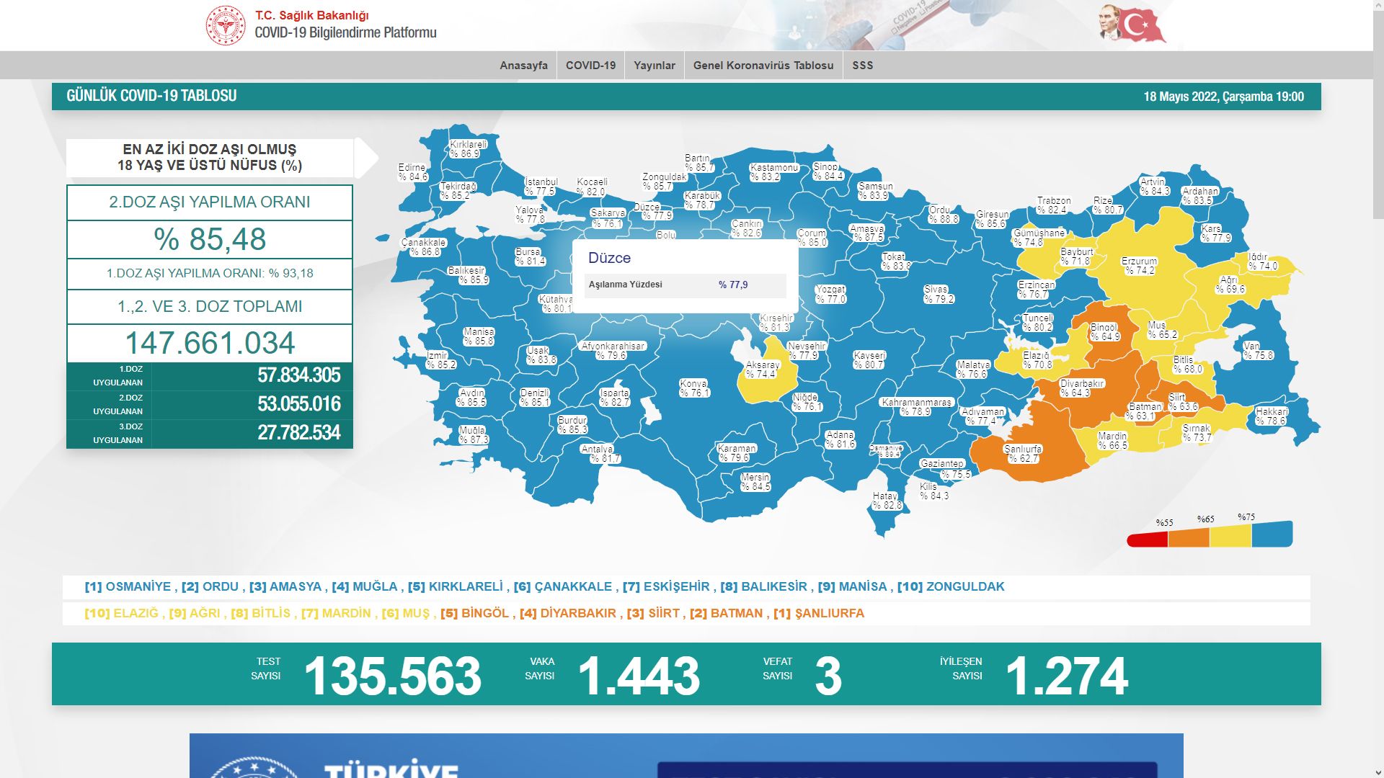Click the iyileşen sayısı 1.274 value
This screenshot has width=1384, height=778.
click(1066, 676)
